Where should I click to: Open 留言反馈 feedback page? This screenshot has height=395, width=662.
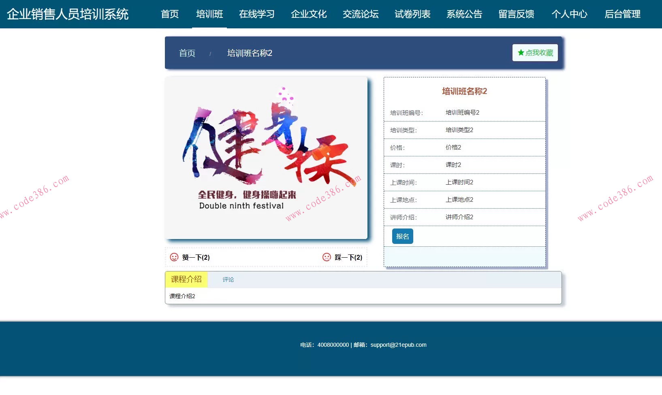tap(516, 14)
